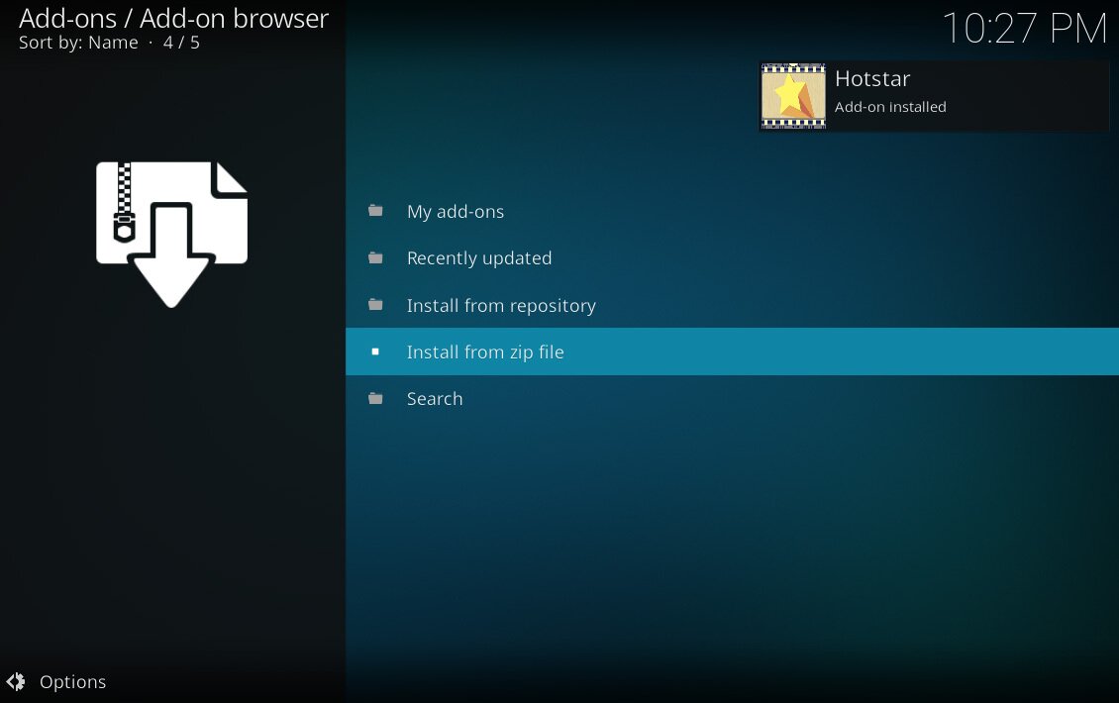Click the large zip download icon
The image size is (1119, 703).
point(172,234)
